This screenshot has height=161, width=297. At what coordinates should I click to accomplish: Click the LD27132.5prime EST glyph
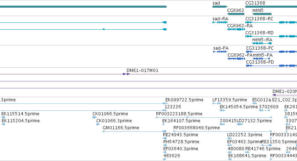click(x=240, y=124)
